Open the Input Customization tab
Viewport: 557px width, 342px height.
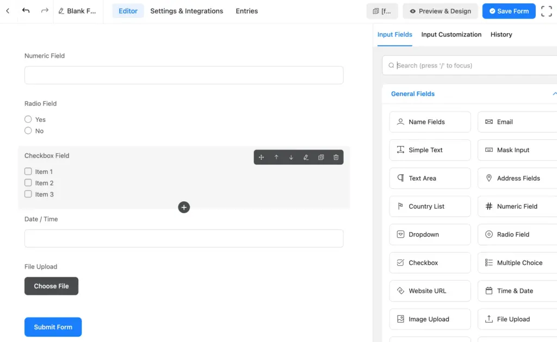coord(451,34)
